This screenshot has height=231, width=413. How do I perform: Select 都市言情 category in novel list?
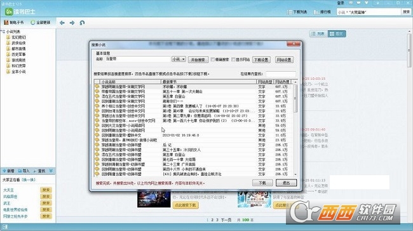pos(18,49)
